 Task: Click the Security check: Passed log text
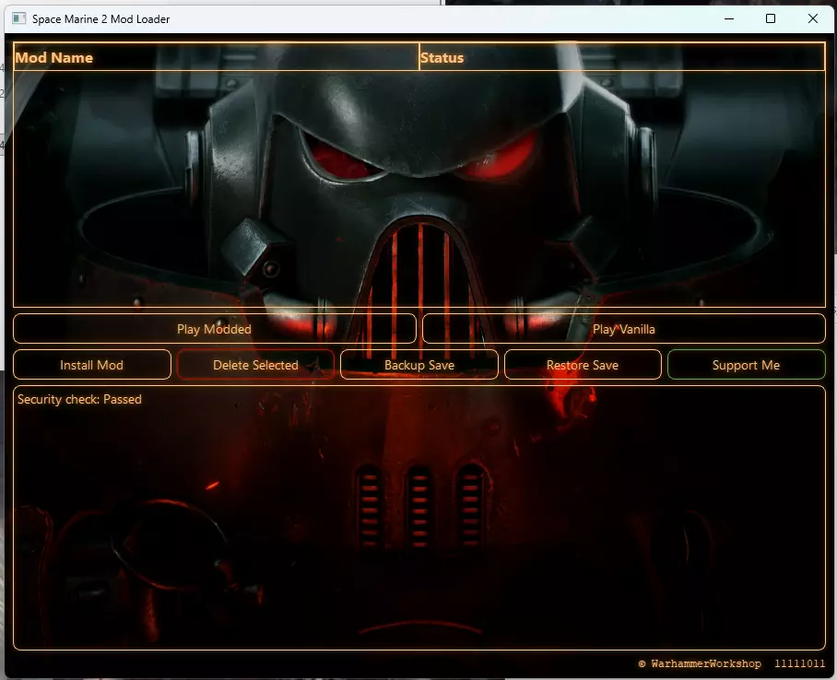(x=79, y=399)
